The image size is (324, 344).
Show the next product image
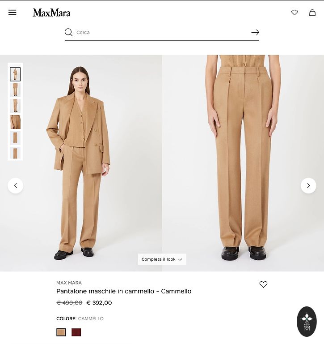pyautogui.click(x=308, y=185)
